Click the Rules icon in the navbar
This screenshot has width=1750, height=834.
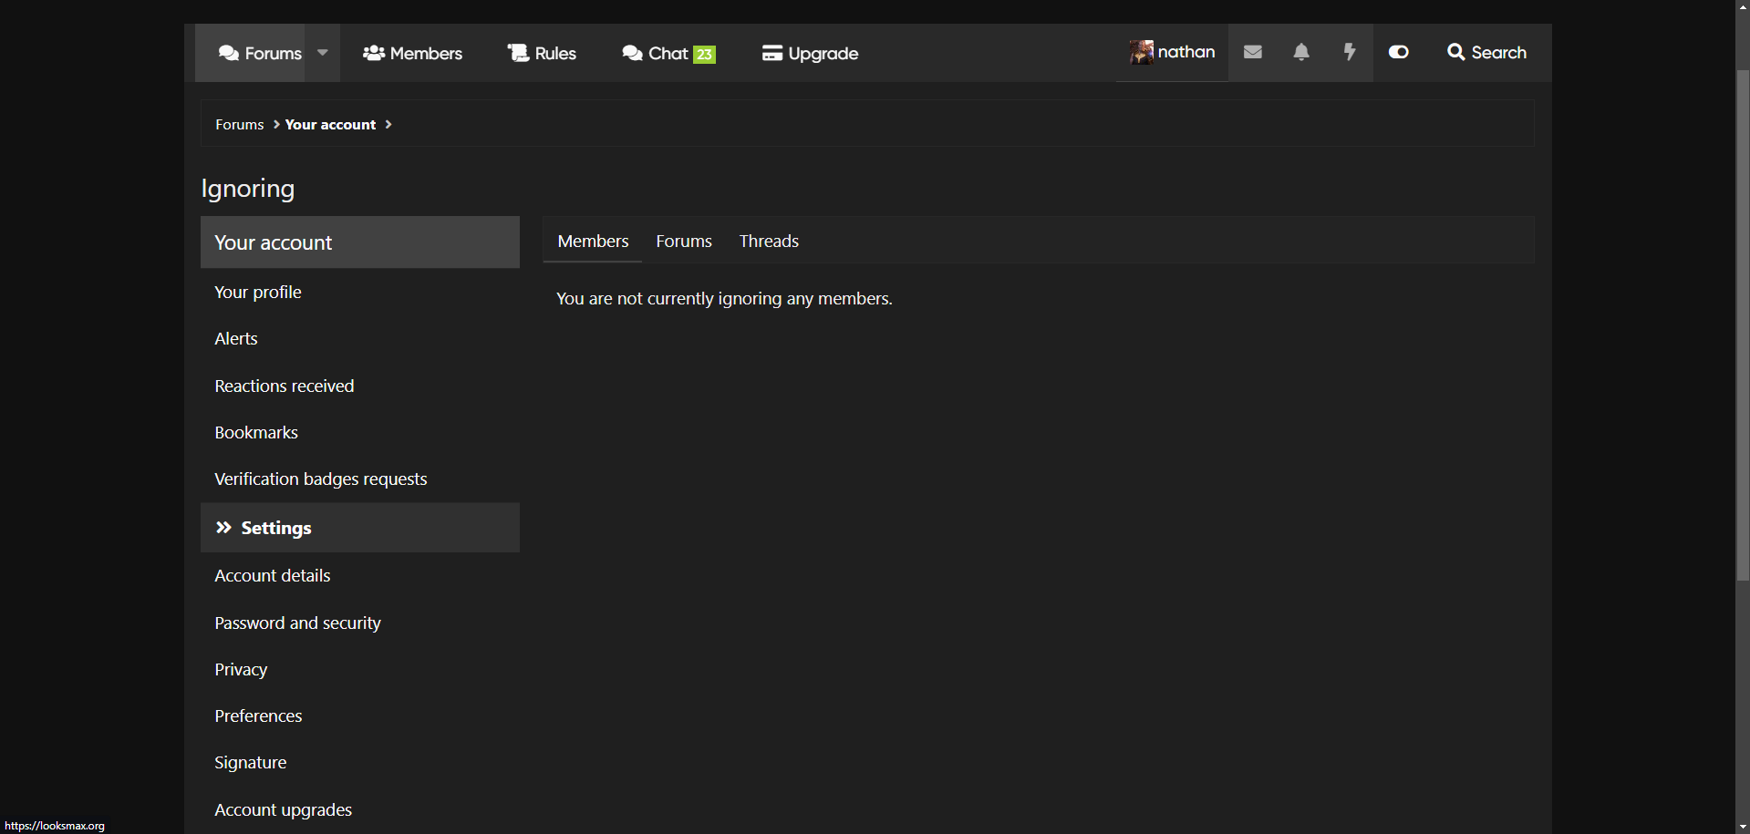[x=518, y=52]
